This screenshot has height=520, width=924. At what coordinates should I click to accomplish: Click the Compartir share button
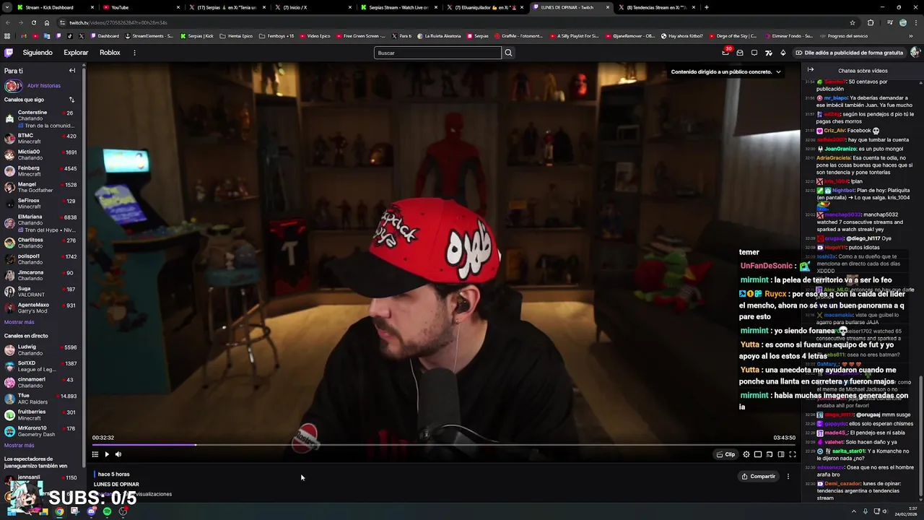click(759, 477)
